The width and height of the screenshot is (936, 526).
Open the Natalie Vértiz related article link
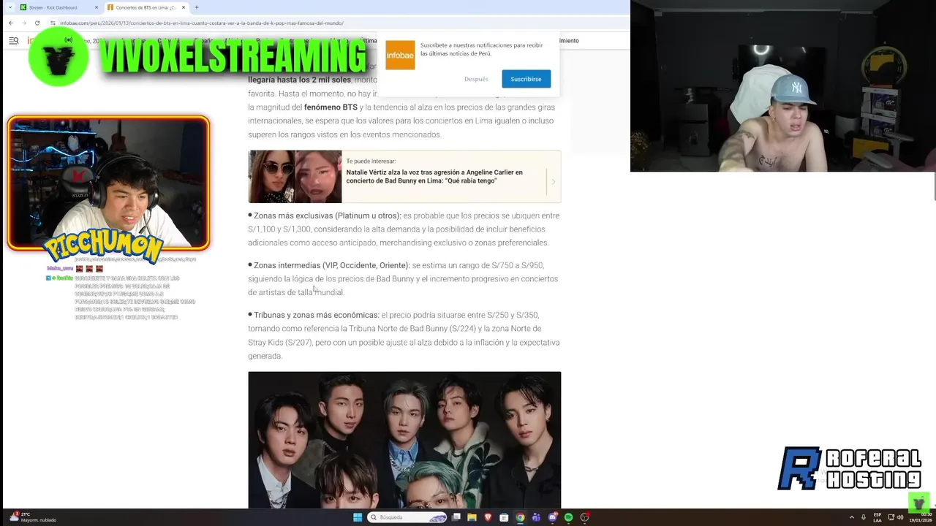(434, 176)
